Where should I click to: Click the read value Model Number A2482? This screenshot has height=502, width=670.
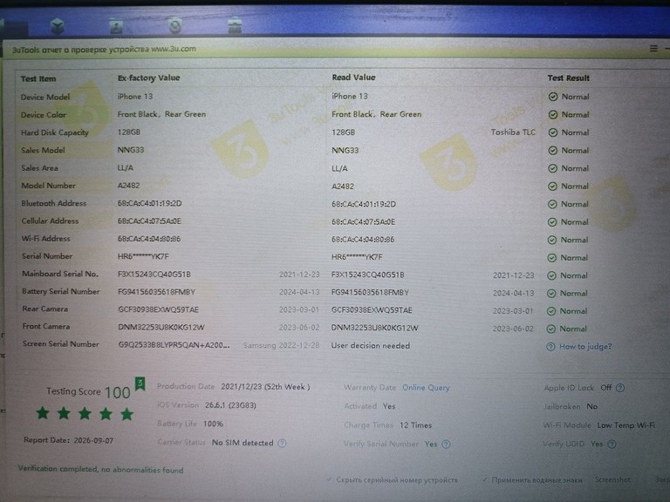click(343, 187)
